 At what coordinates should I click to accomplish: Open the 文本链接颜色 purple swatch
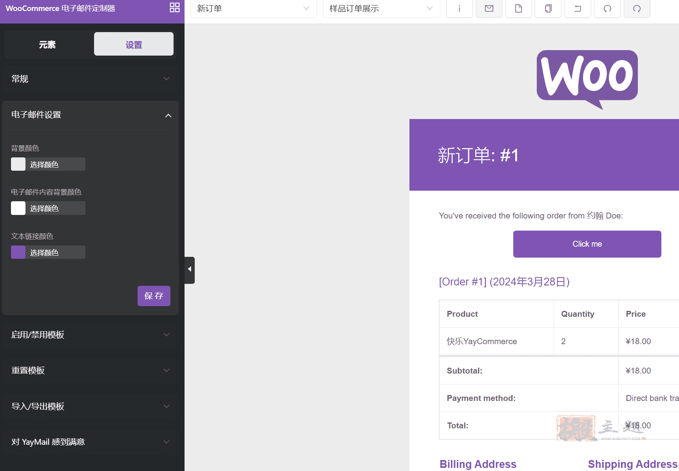tap(18, 252)
